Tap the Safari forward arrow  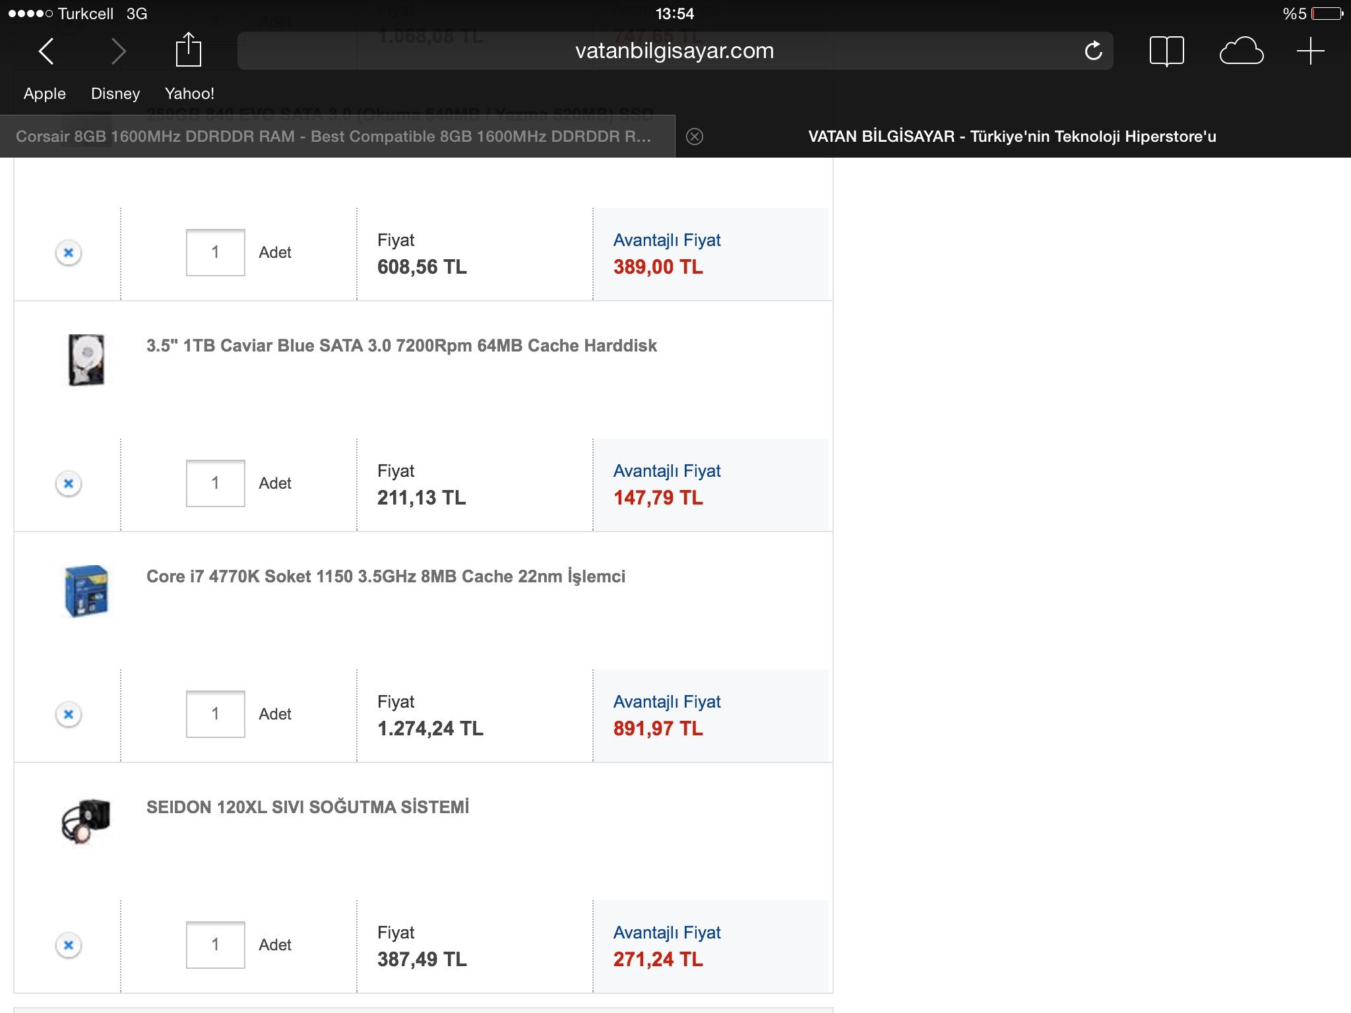click(118, 51)
